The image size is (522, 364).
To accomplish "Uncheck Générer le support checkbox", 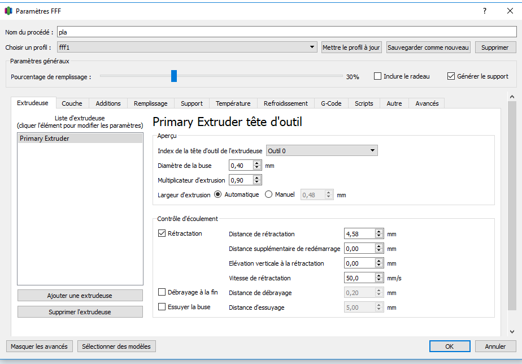I will click(451, 76).
